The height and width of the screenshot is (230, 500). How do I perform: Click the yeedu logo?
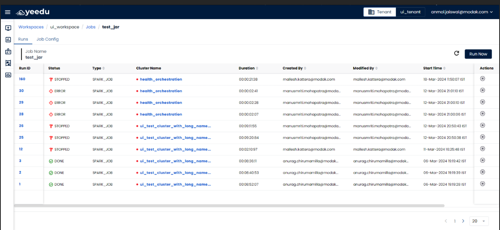pos(33,12)
